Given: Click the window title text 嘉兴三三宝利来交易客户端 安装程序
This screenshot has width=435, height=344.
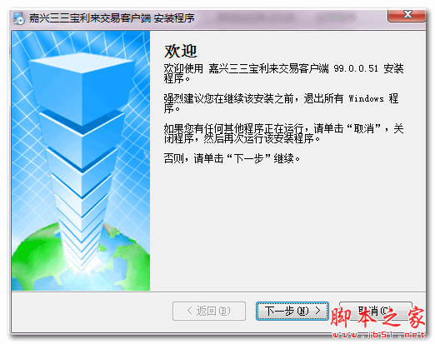Looking at the screenshot, I should coord(112,18).
